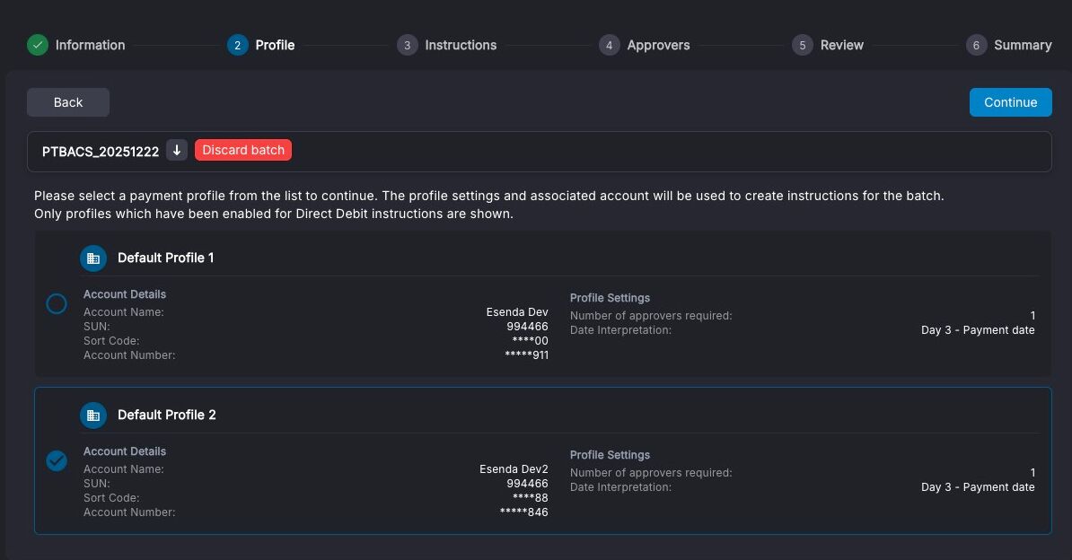Image resolution: width=1072 pixels, height=560 pixels.
Task: Select the Default Profile 1 radio button
Action: coord(57,303)
